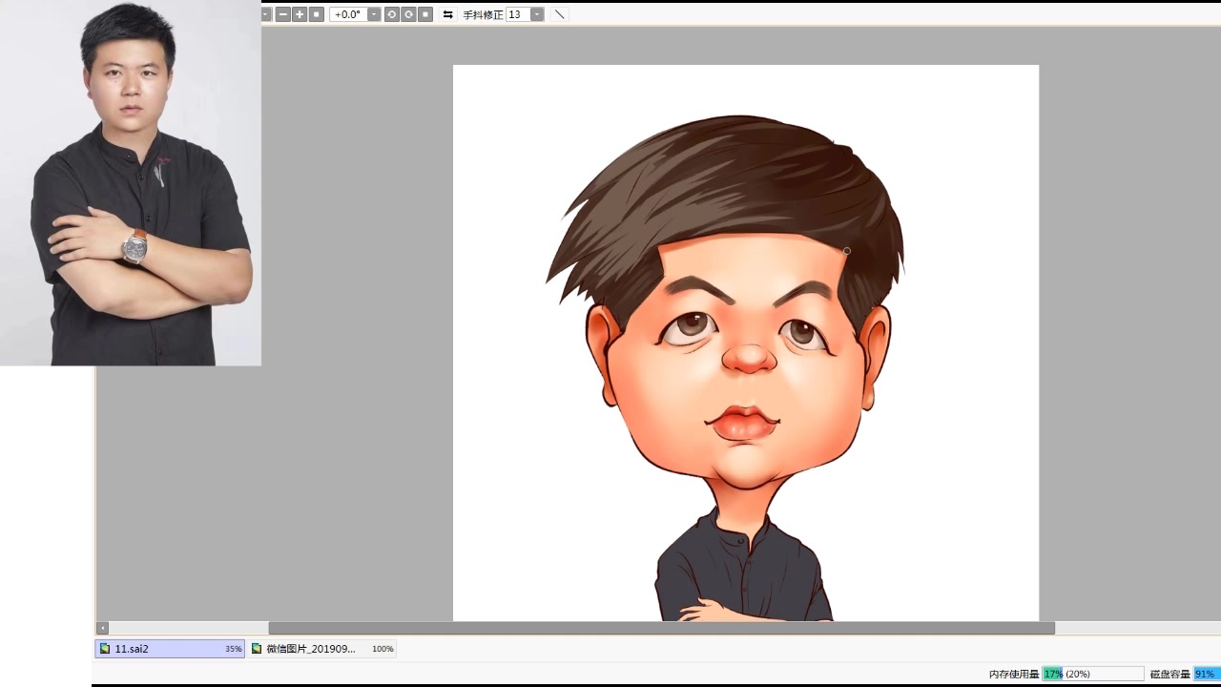Reset canvas rotation square button
1221x687 pixels.
coord(425,14)
